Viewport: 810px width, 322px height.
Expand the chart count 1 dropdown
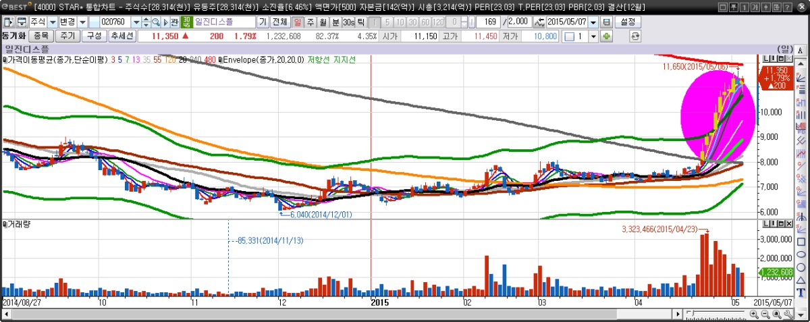pos(593,36)
